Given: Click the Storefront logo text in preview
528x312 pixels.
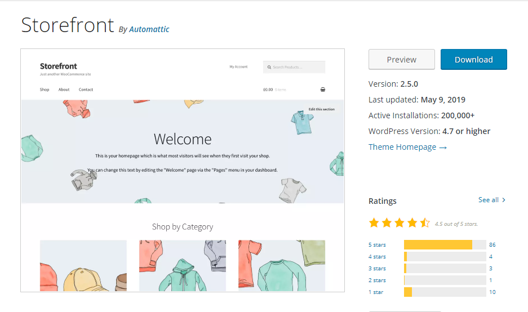Looking at the screenshot, I should [59, 66].
